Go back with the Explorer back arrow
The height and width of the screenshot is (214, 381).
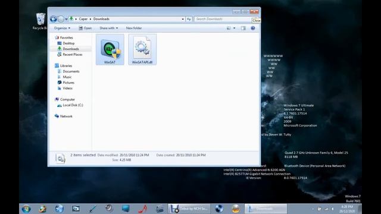pyautogui.click(x=54, y=19)
